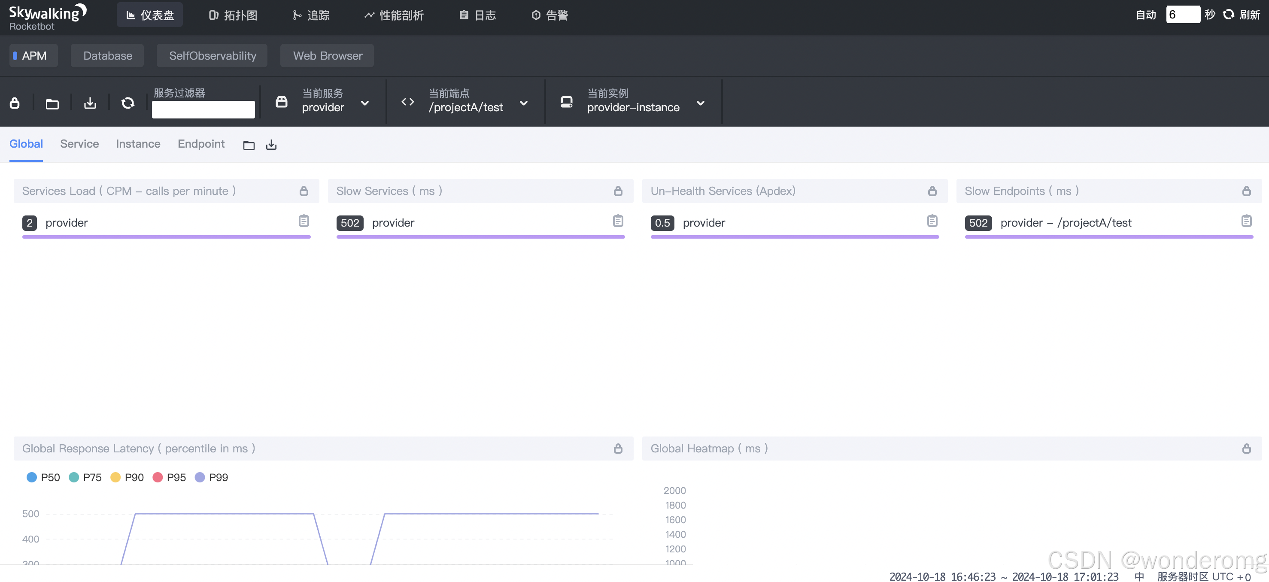The image size is (1269, 582).
Task: Click the CPM value 2 badge
Action: [x=30, y=223]
